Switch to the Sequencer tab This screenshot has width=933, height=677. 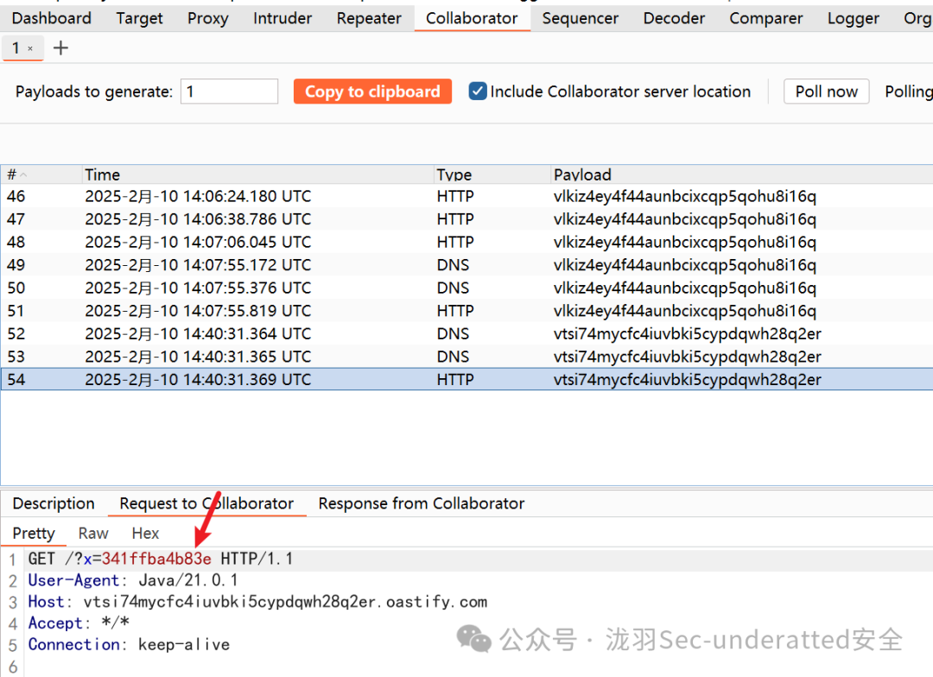[581, 18]
